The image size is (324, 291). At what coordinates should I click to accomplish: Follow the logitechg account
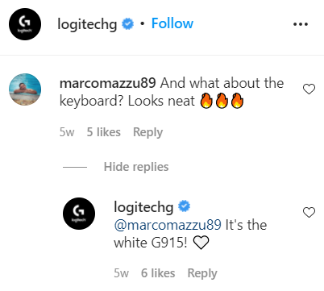172,23
